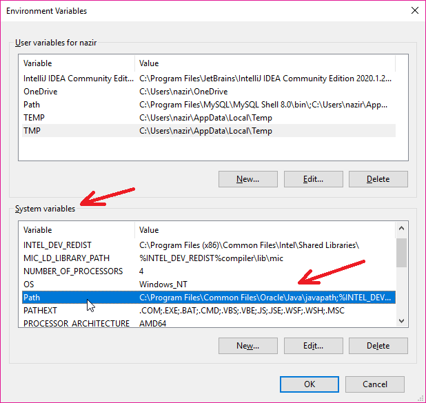Screen dimensions: 426x403
Task: Click New button under System variables
Action: pyautogui.click(x=247, y=346)
